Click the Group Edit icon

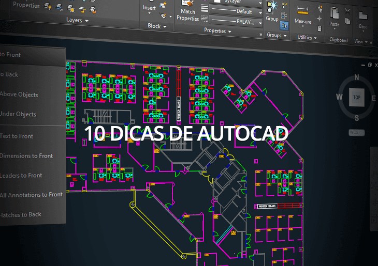[285, 5]
